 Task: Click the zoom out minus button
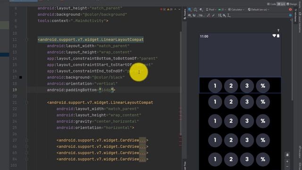(x=287, y=167)
